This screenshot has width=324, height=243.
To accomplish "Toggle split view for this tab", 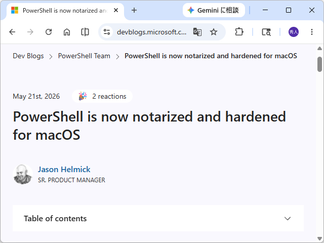I will pyautogui.click(x=85, y=32).
